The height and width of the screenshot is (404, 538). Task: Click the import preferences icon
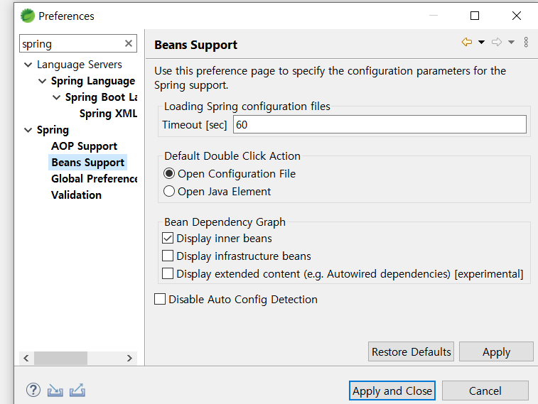coord(55,391)
